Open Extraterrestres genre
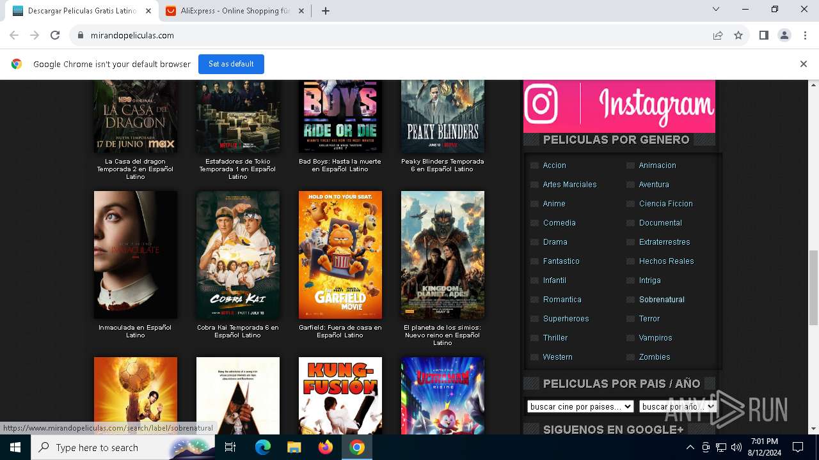The height and width of the screenshot is (460, 819). pyautogui.click(x=664, y=242)
